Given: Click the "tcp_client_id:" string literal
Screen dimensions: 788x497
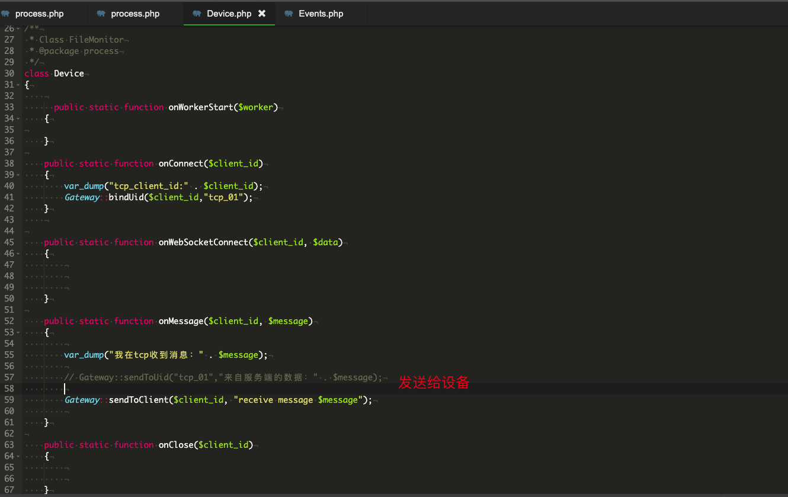Looking at the screenshot, I should coord(149,186).
